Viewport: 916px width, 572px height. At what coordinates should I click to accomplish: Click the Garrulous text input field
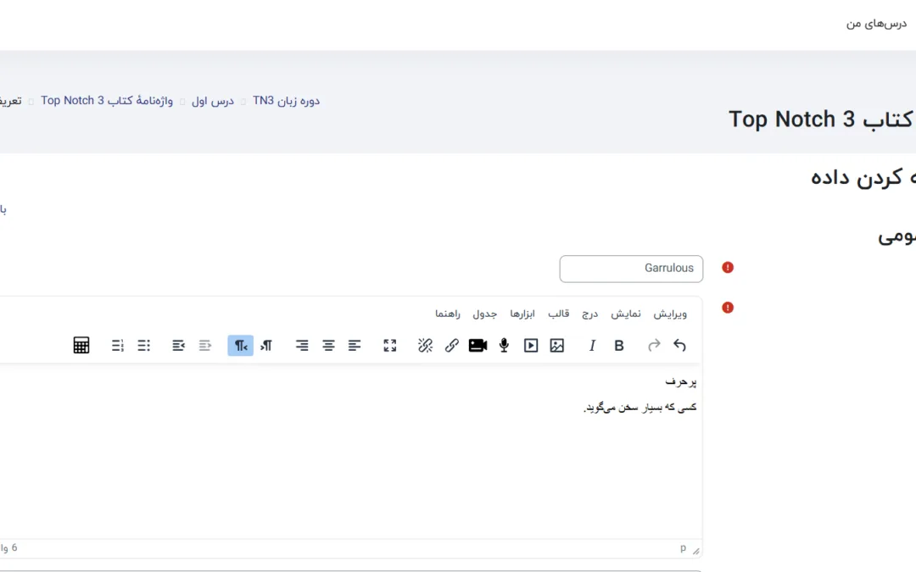click(x=631, y=269)
